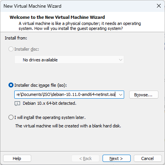Click the Installer disc label text
165x165 pixels.
(27, 49)
